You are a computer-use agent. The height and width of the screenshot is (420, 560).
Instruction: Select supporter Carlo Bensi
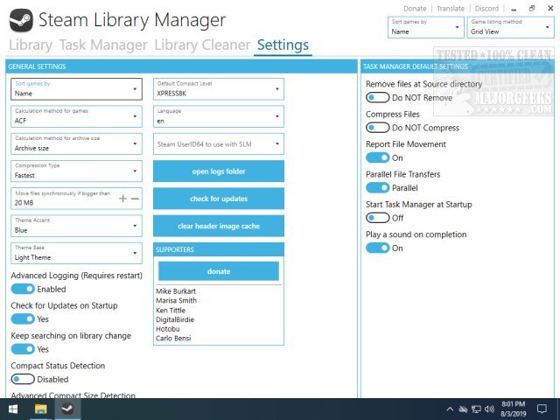point(173,338)
